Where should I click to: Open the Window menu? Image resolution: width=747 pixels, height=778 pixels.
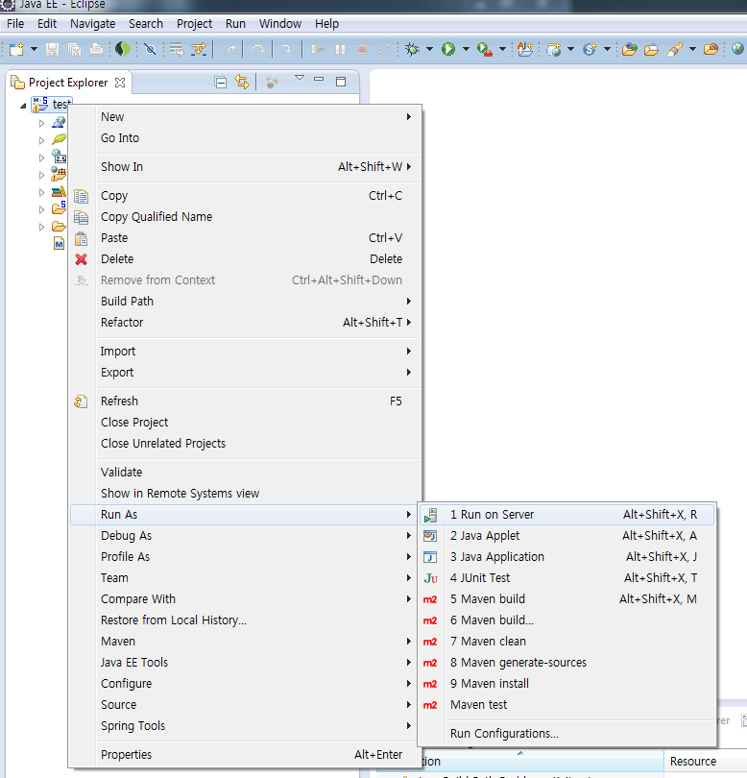click(280, 24)
